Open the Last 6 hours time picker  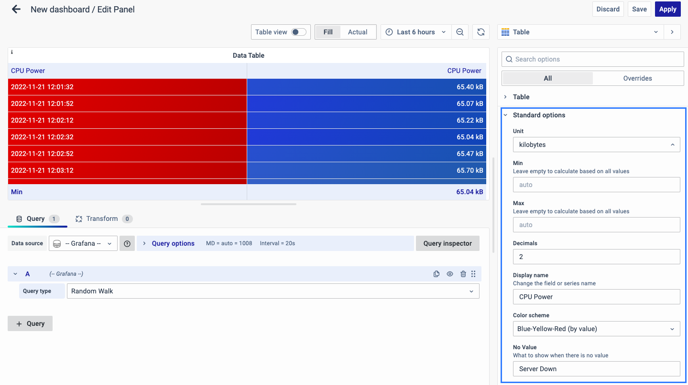[x=415, y=32]
